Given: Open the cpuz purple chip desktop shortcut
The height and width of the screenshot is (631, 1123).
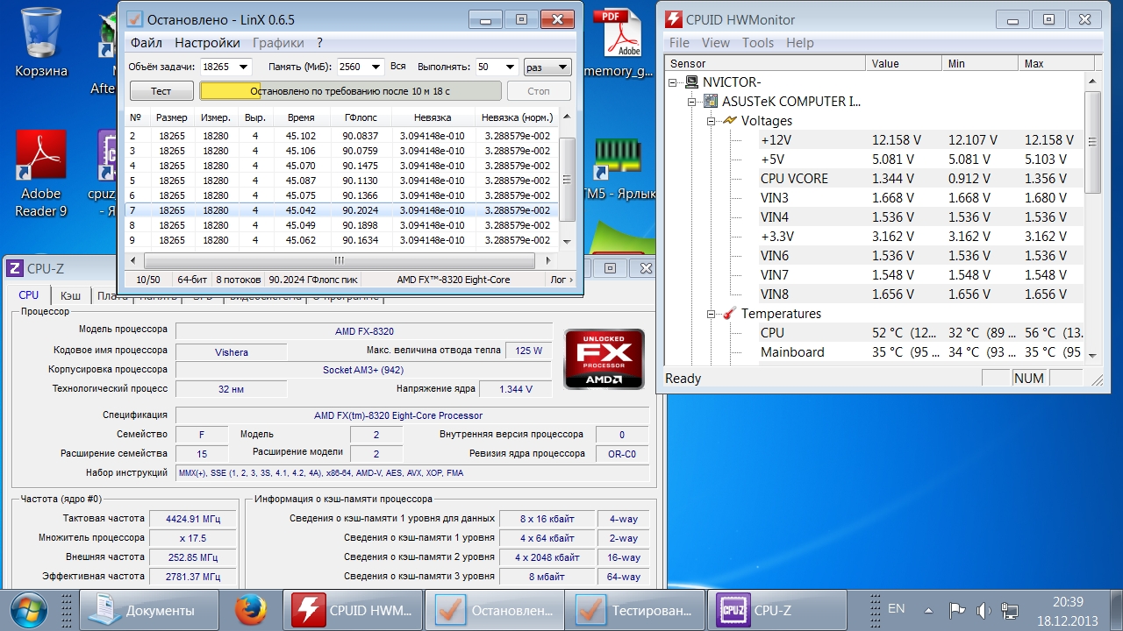Looking at the screenshot, I should [109, 174].
